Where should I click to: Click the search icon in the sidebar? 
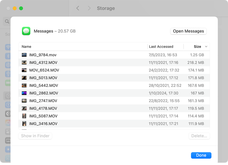7,21
